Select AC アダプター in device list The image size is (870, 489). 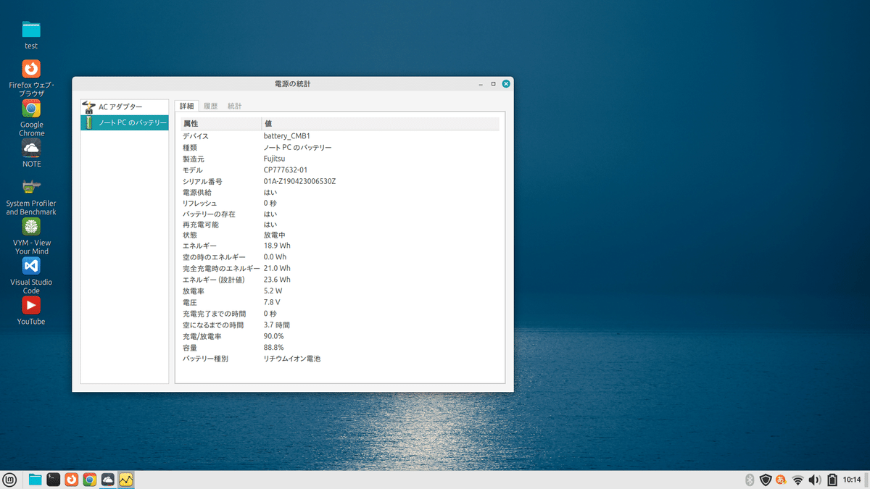[x=125, y=107]
